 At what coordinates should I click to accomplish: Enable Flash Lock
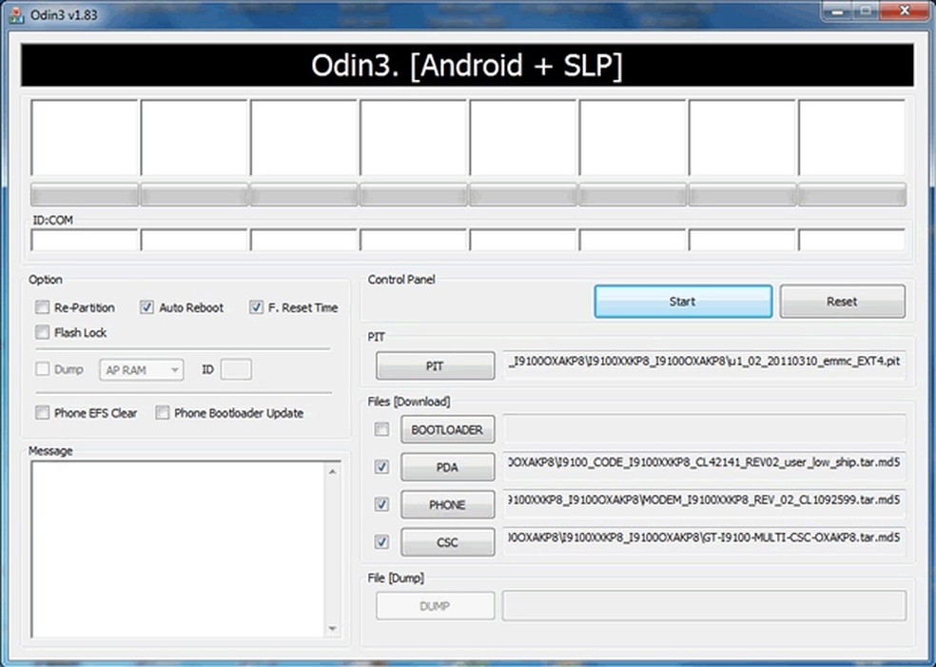(42, 332)
